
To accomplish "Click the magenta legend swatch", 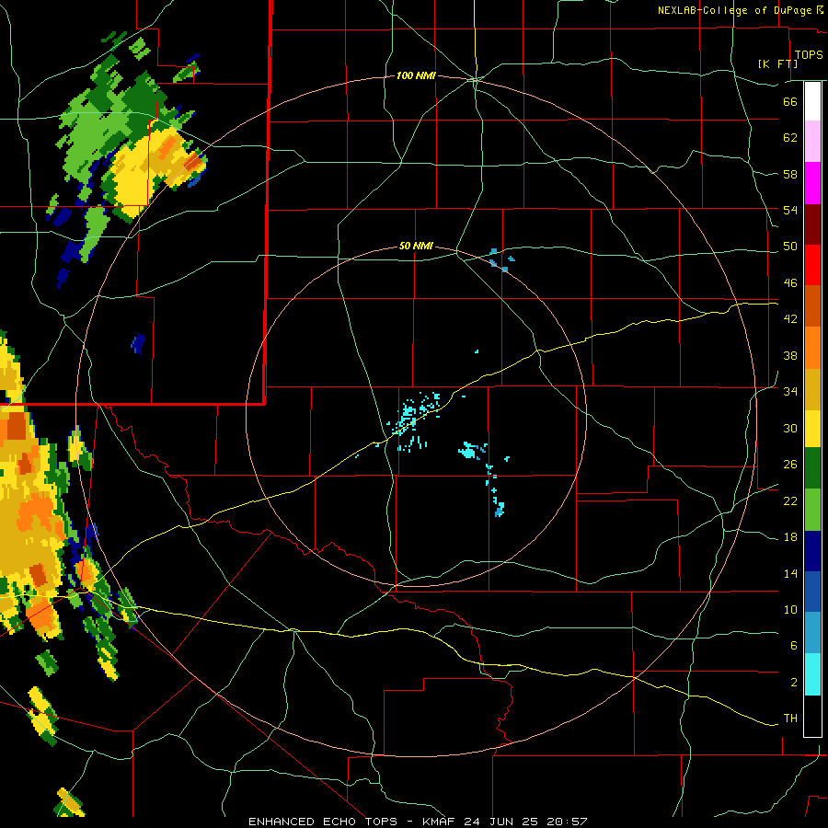I will coord(812,183).
